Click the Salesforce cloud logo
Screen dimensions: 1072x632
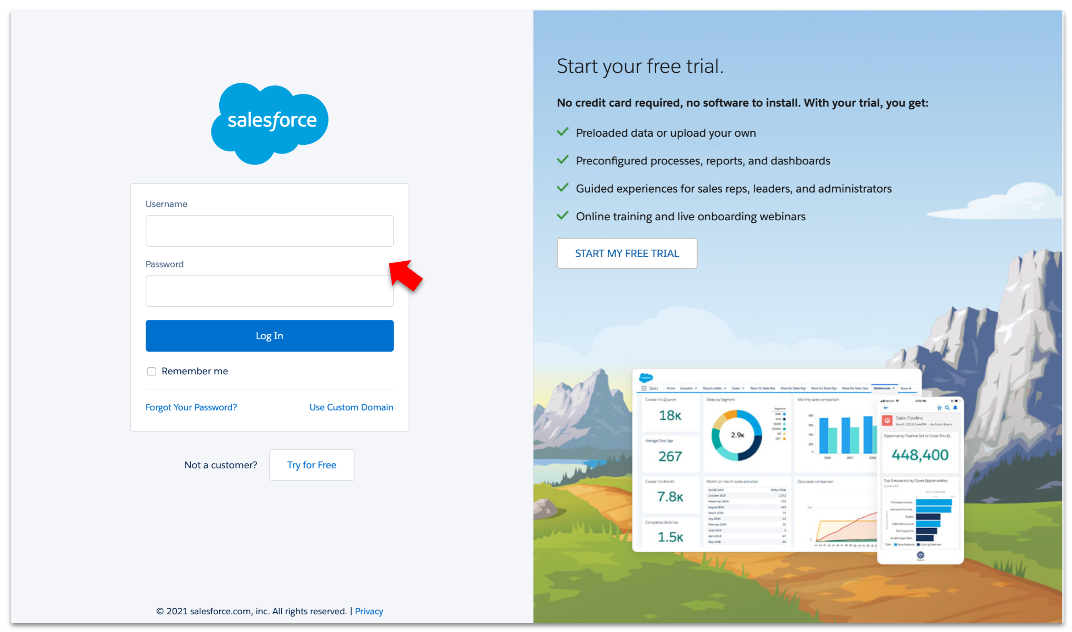click(x=269, y=123)
